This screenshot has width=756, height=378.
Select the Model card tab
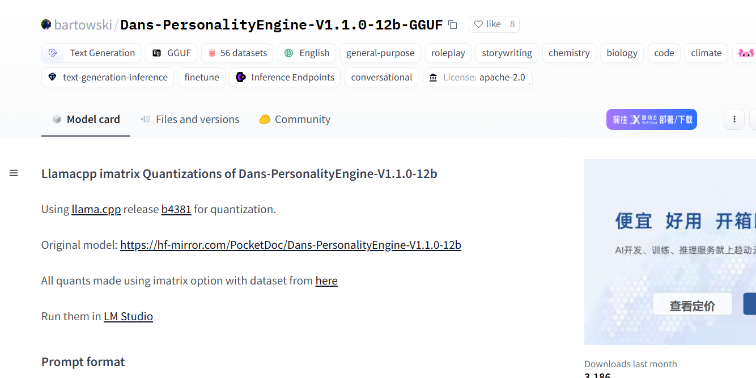(x=86, y=119)
